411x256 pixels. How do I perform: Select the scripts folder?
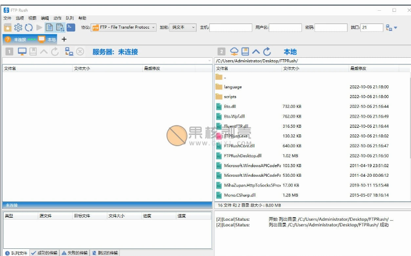(x=312, y=97)
